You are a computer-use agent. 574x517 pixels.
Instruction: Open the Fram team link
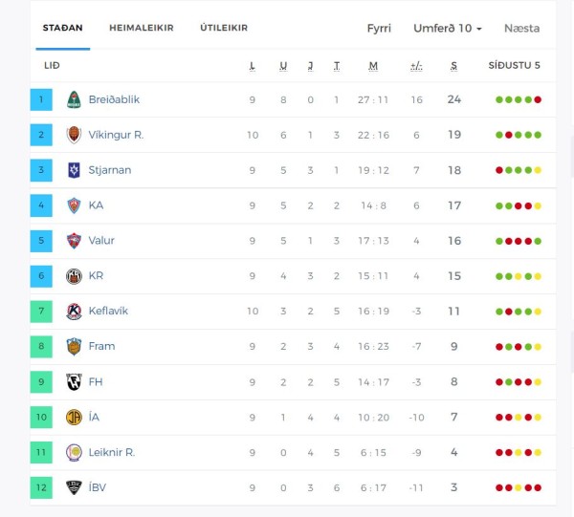pyautogui.click(x=101, y=346)
